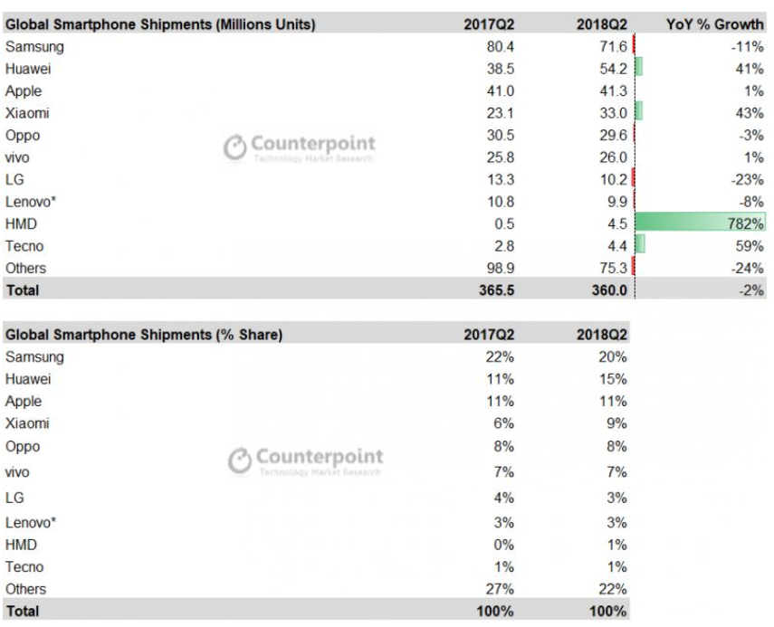Viewport: 774px width, 627px height.
Task: Select the Others 27% share cell
Action: (500, 589)
